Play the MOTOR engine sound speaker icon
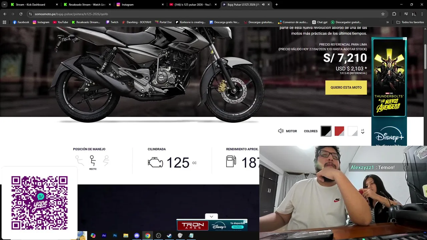This screenshot has width=427, height=240. 281,131
